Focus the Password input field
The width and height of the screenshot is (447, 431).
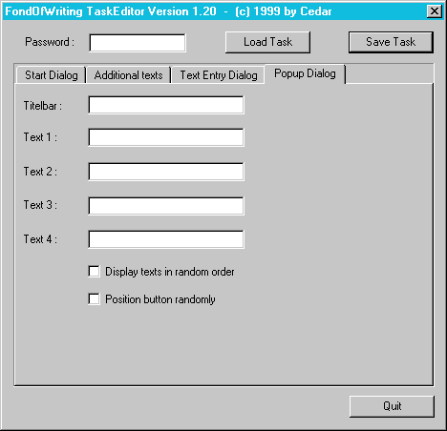(138, 43)
